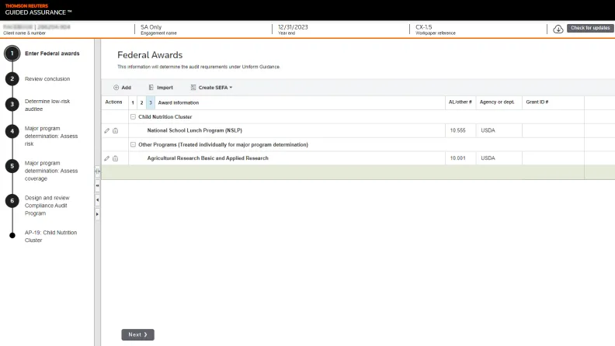615x346 pixels.
Task: Click the cloud download icon
Action: click(x=558, y=29)
